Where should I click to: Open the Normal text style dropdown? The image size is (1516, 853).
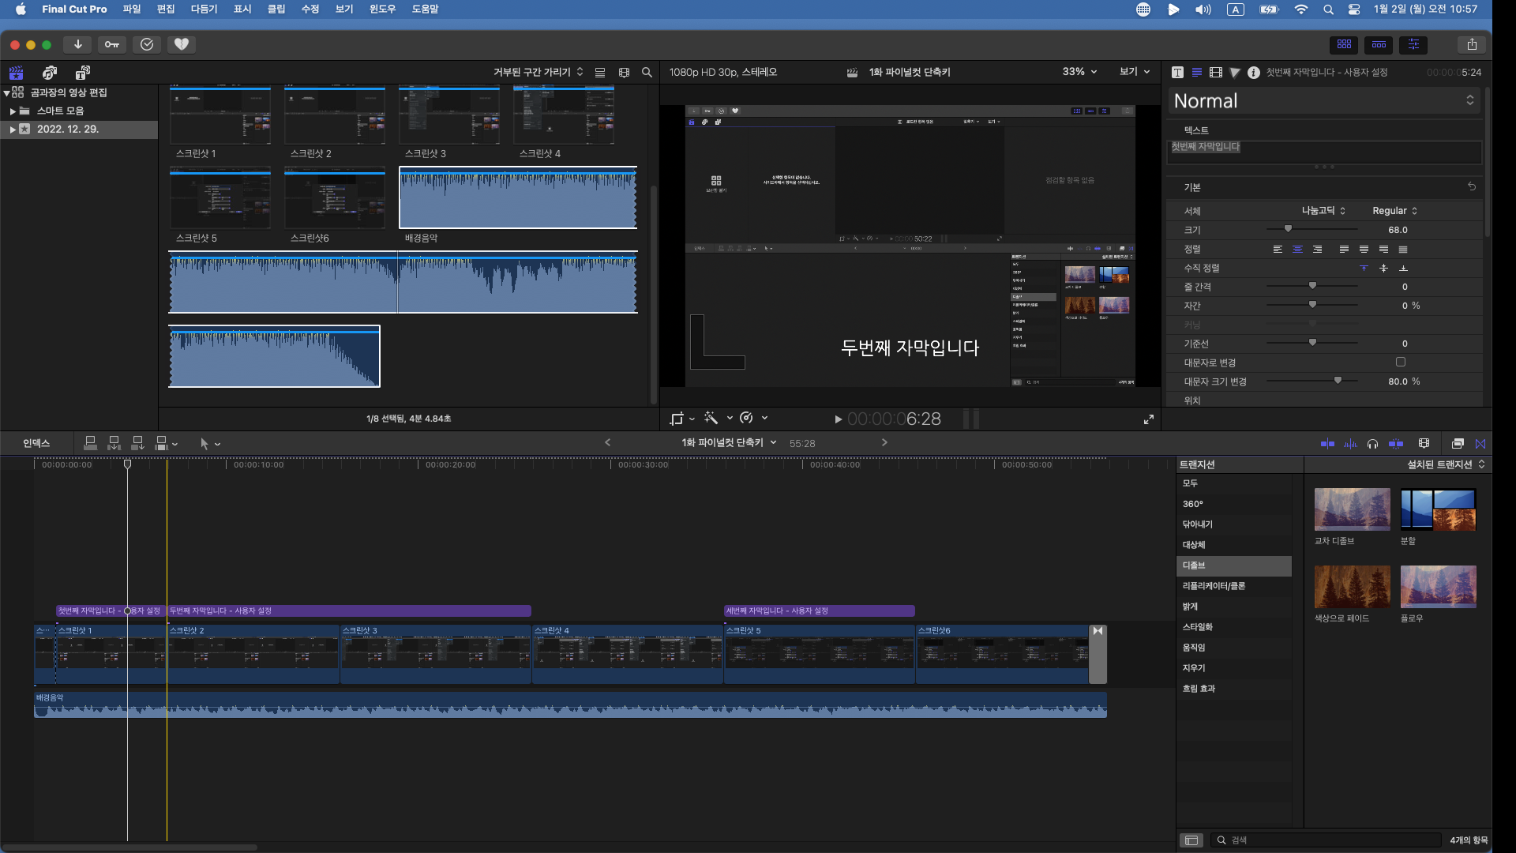coord(1324,100)
